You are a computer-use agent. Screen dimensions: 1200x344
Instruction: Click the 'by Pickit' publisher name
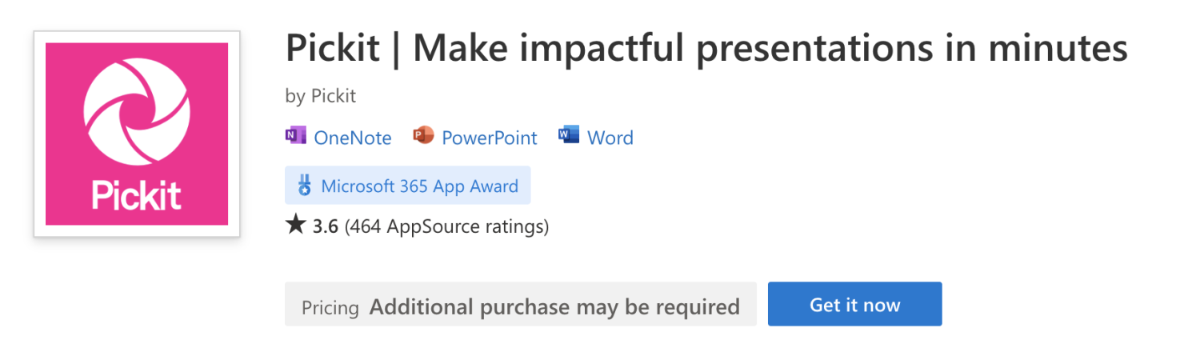[x=321, y=96]
